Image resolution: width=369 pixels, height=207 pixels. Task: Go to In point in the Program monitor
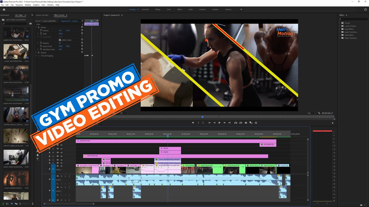(210, 123)
